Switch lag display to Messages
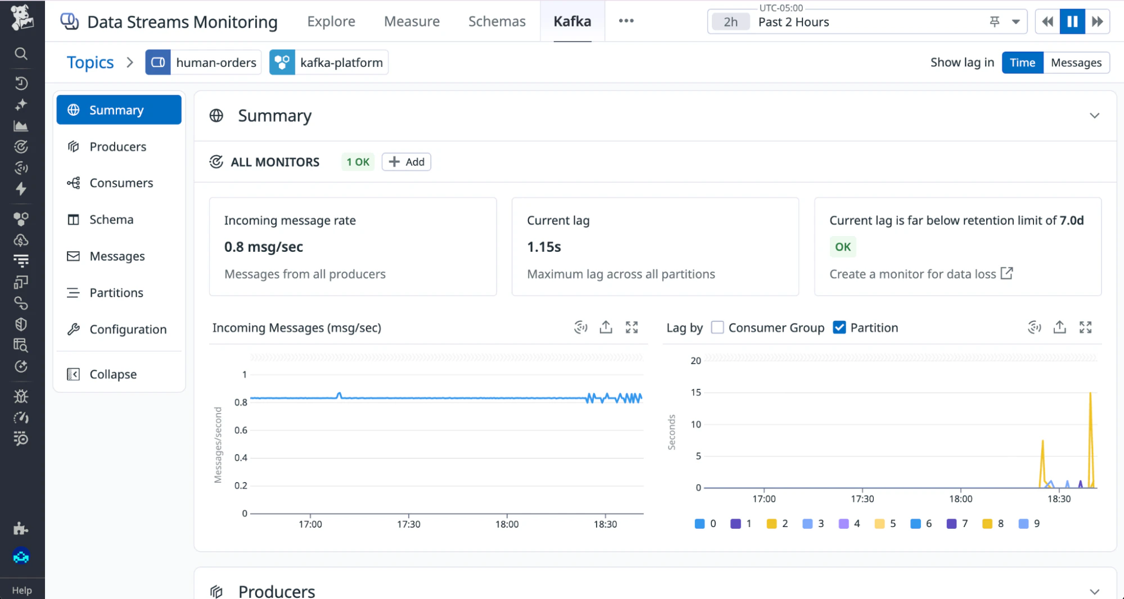 click(x=1076, y=63)
